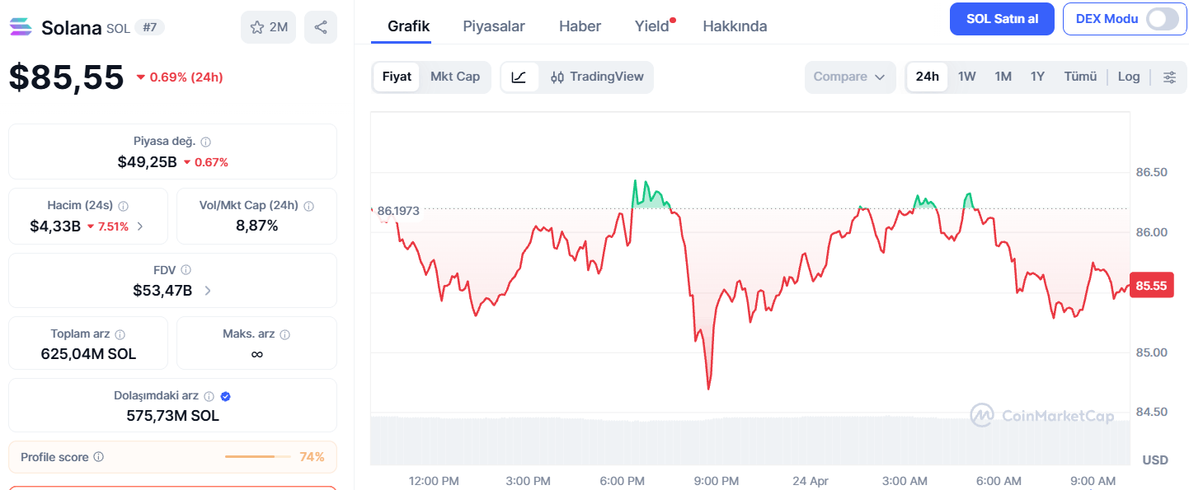Viewport: 1189px width, 490px height.
Task: Expand Hacim (24s) volume details chevron
Action: tap(140, 226)
